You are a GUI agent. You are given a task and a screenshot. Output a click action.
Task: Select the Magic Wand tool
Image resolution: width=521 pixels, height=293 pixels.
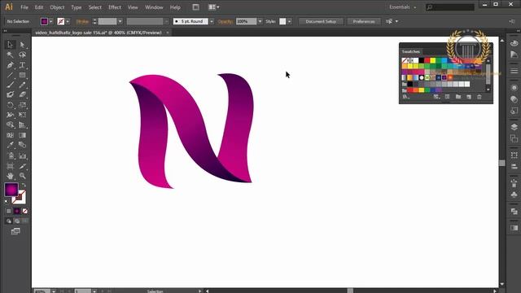[10, 55]
